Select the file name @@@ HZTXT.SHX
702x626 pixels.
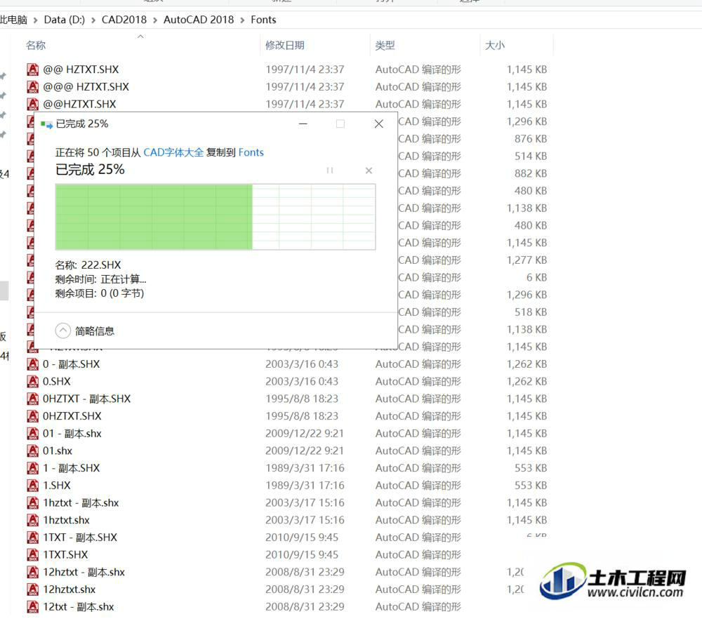coord(86,87)
